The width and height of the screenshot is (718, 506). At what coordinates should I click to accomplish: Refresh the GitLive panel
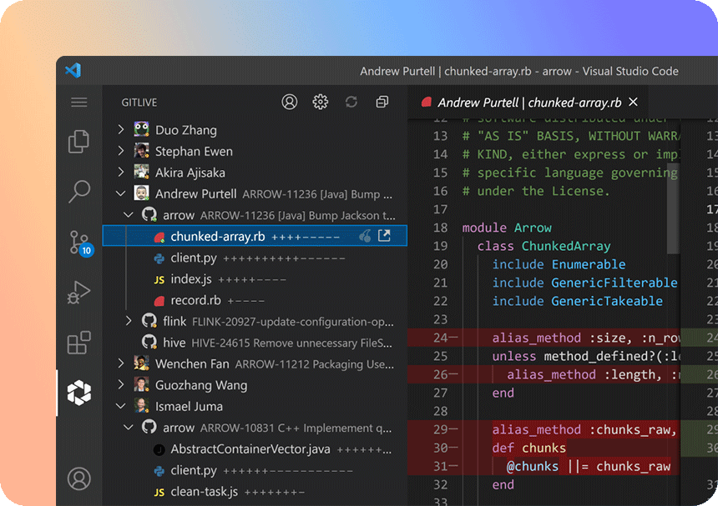(x=351, y=102)
